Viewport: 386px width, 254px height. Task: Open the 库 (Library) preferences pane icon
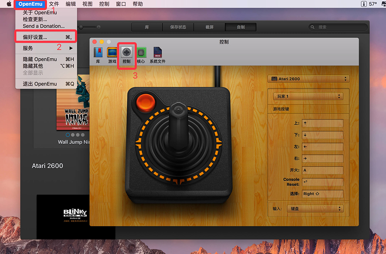tap(98, 55)
